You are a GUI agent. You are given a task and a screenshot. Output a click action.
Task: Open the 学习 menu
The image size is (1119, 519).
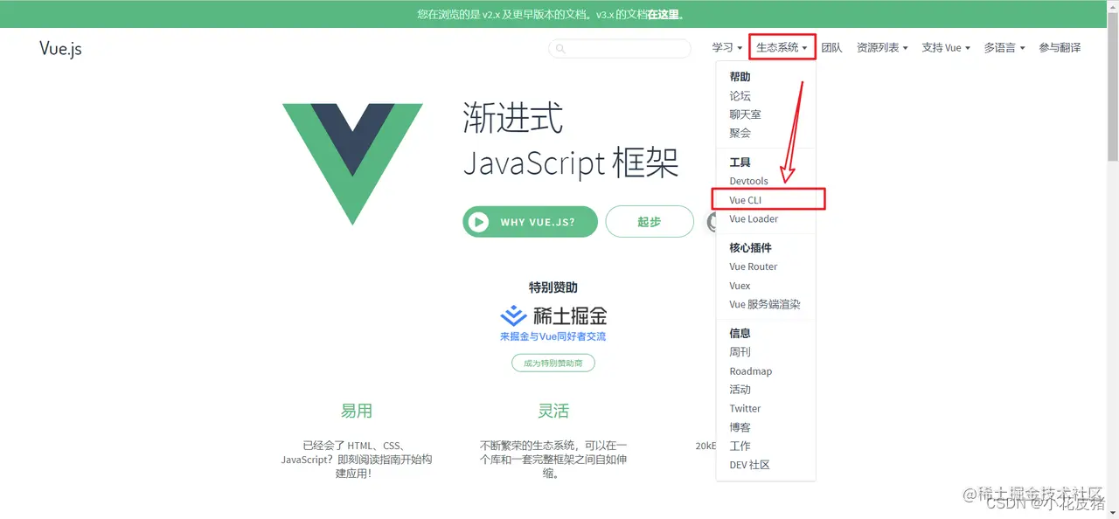coord(726,48)
